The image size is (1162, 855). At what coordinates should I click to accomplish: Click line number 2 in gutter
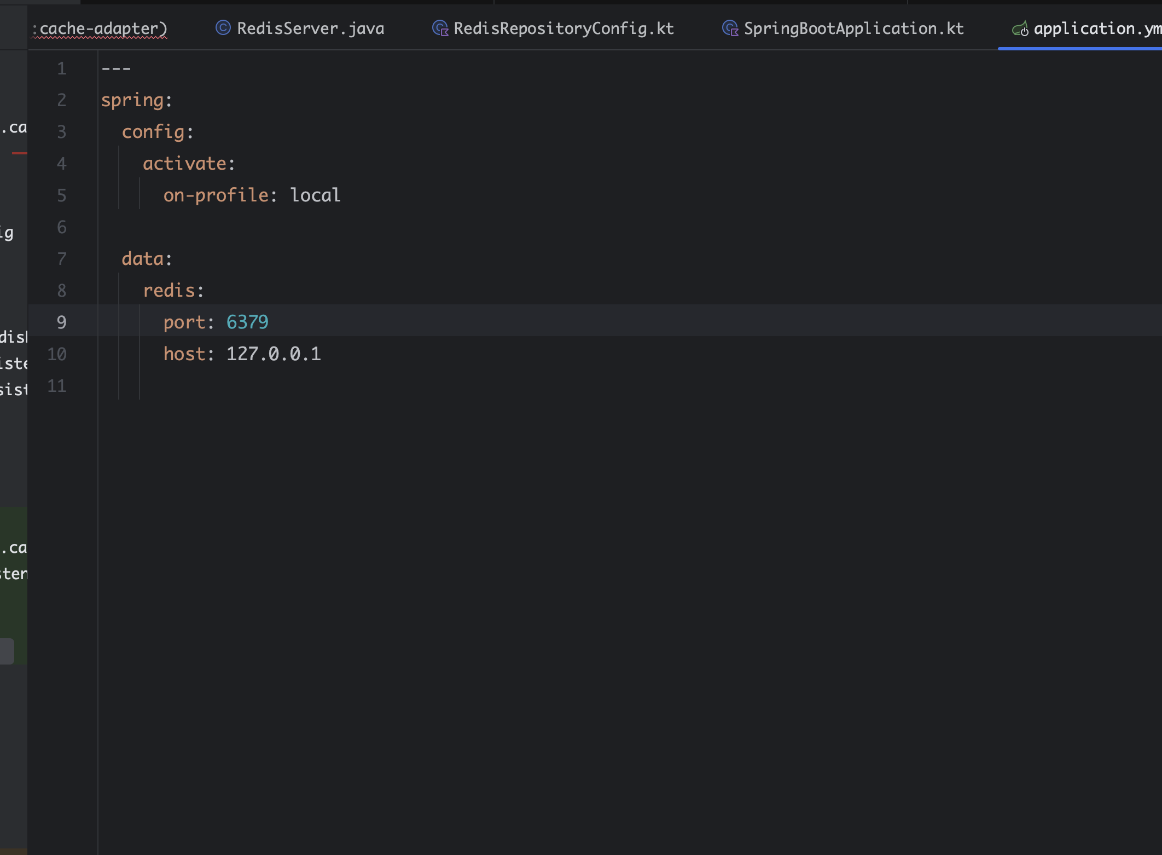coord(61,100)
